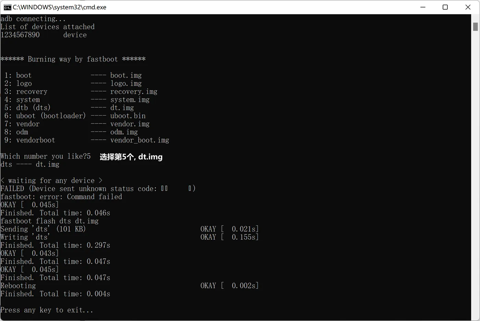Maximize the cmd.exe window
This screenshot has width=480, height=321.
(445, 7)
